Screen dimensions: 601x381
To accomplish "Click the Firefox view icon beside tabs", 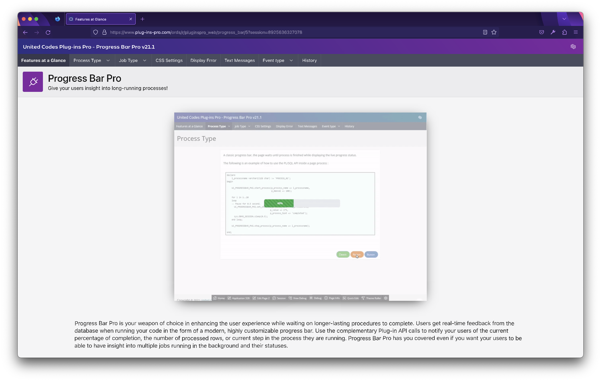I will point(57,19).
